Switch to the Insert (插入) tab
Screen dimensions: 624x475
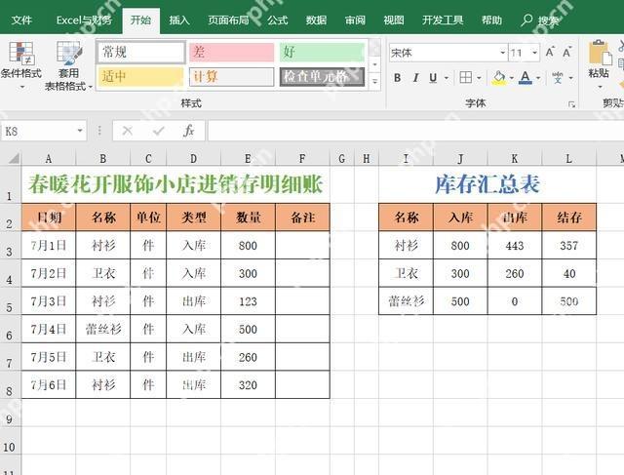click(x=179, y=20)
